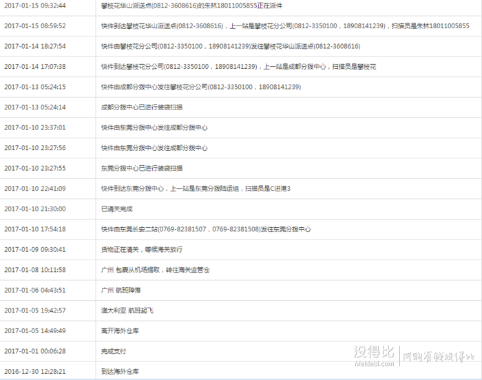The image size is (482, 380).
Task: Click the 完成支付 status text
Action: tap(114, 351)
